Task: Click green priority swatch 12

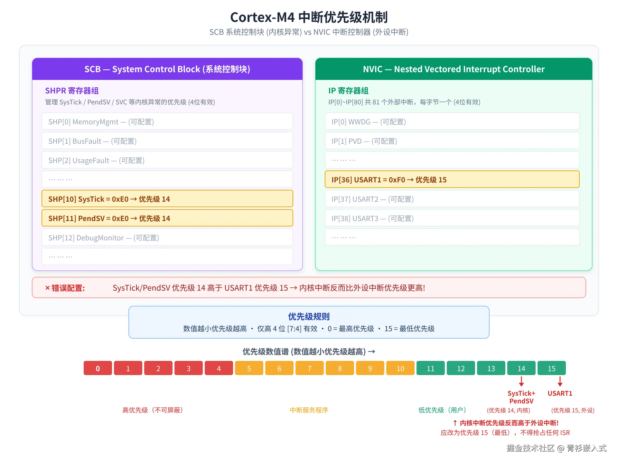Action: (461, 368)
